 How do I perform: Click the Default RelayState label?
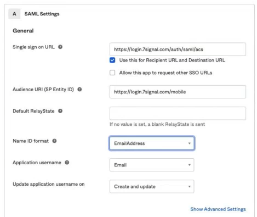(x=33, y=111)
